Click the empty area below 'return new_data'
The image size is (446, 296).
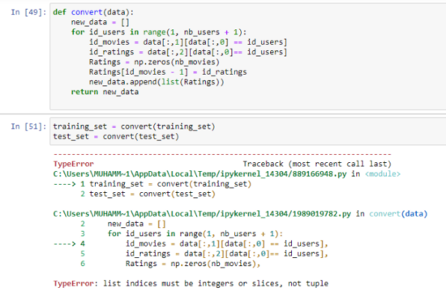(x=247, y=102)
